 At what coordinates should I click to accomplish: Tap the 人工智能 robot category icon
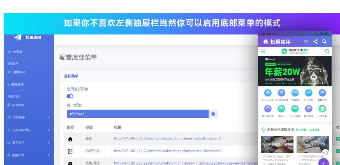tap(322, 109)
